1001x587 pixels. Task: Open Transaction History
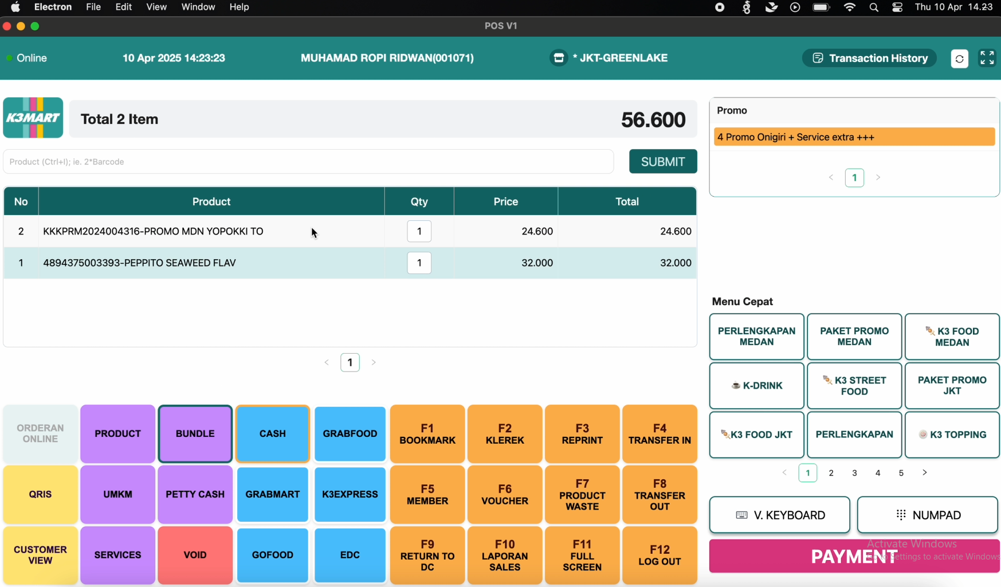pos(869,58)
